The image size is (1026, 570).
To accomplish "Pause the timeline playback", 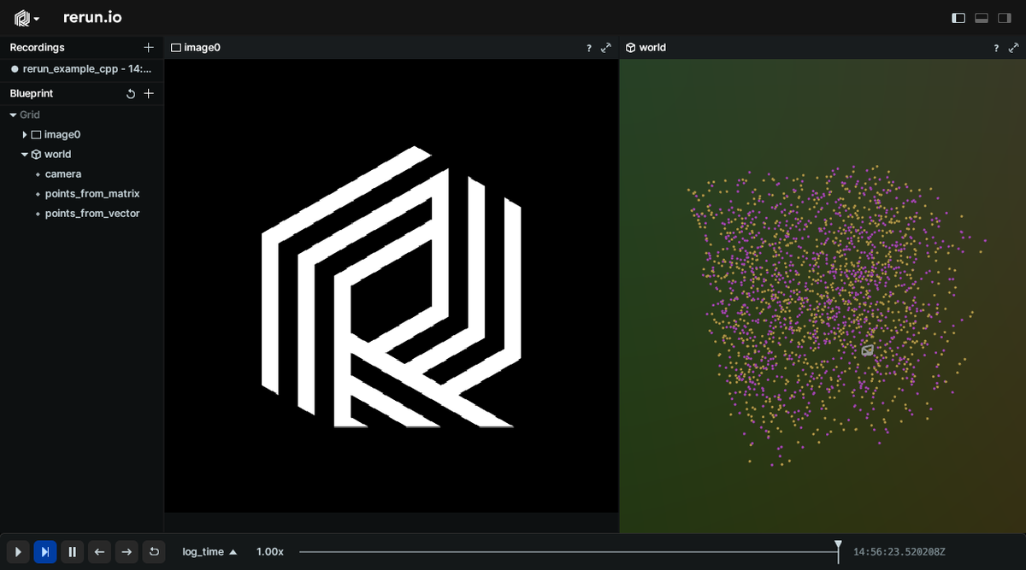I will tap(73, 552).
